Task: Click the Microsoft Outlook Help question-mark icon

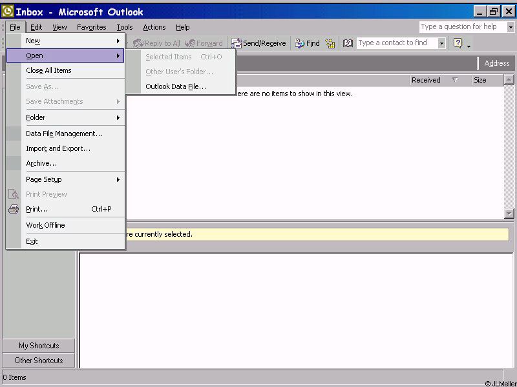Action: tap(458, 43)
